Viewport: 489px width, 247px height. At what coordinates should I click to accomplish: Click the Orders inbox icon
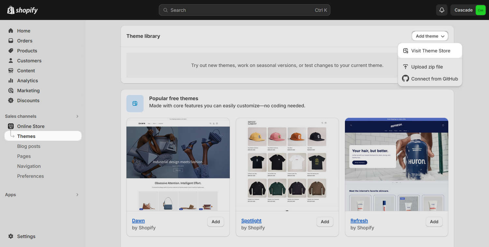pos(11,41)
